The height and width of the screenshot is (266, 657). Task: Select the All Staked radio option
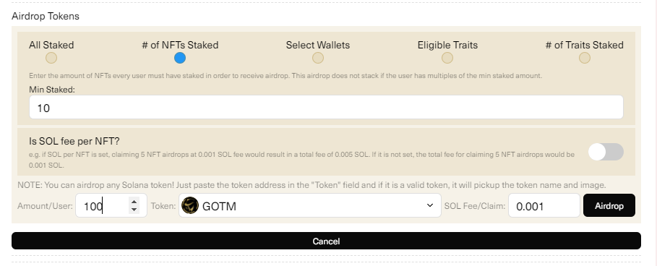point(51,58)
